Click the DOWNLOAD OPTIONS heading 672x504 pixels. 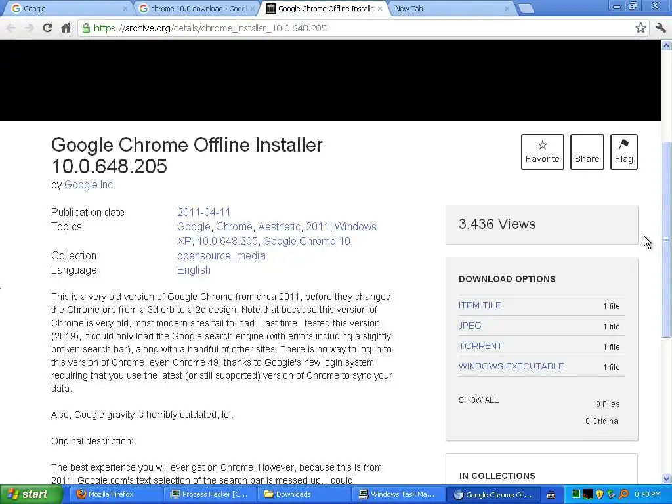[x=507, y=279]
